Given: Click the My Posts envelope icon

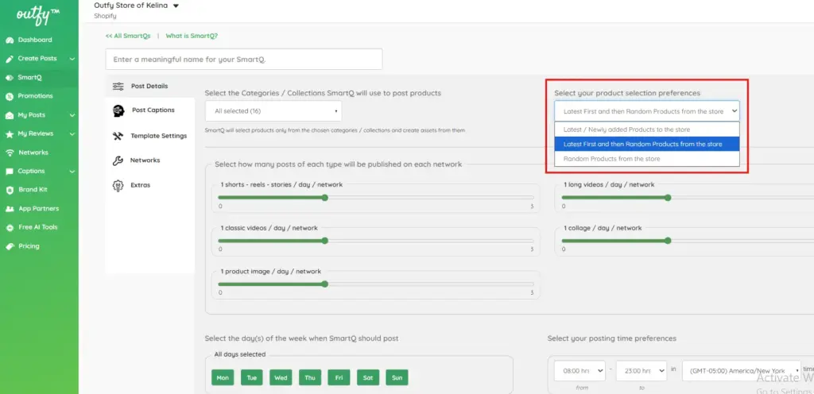Looking at the screenshot, I should click(10, 115).
